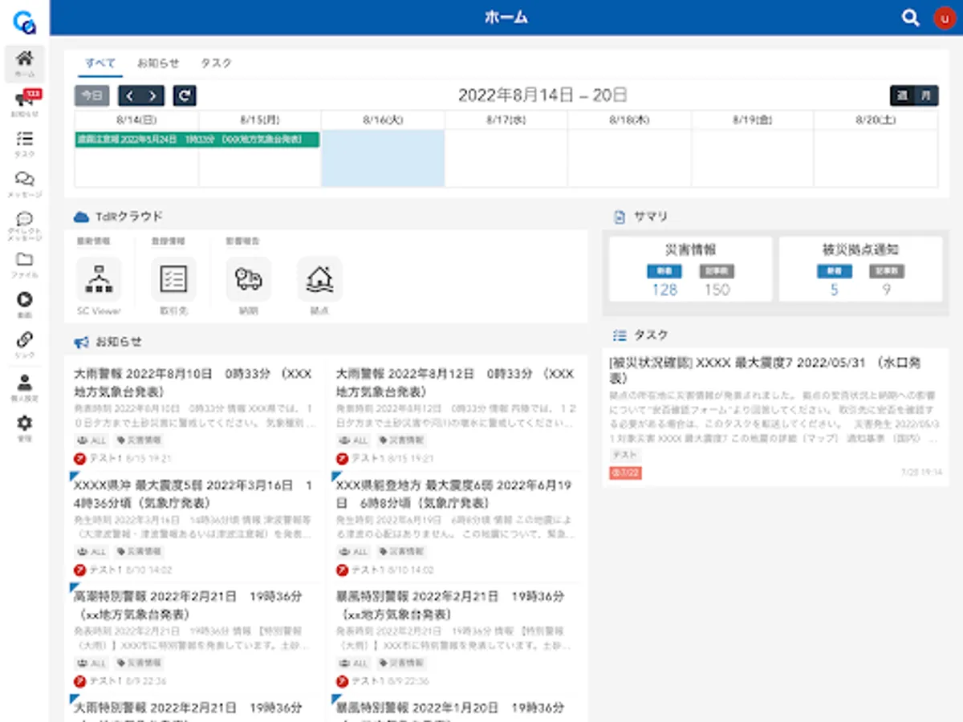Open Messages chat bubbles icon
The height and width of the screenshot is (722, 963).
tap(25, 184)
